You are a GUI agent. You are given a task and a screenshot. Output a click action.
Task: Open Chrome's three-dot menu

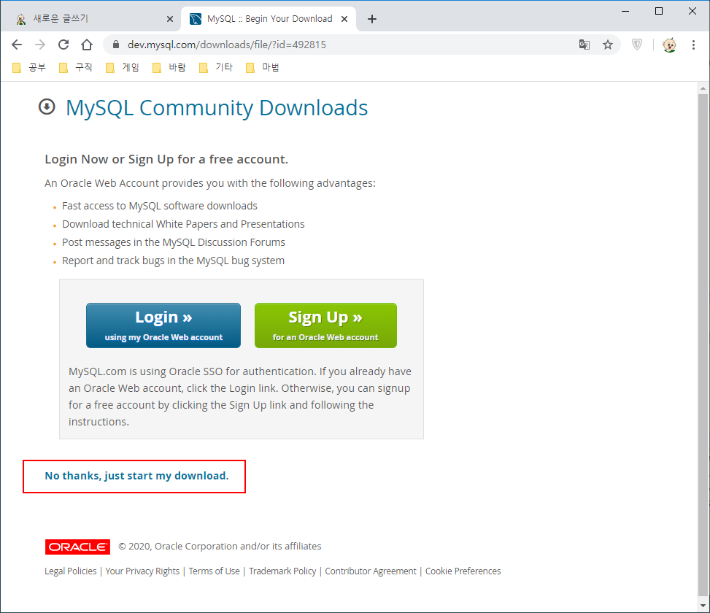pos(693,45)
